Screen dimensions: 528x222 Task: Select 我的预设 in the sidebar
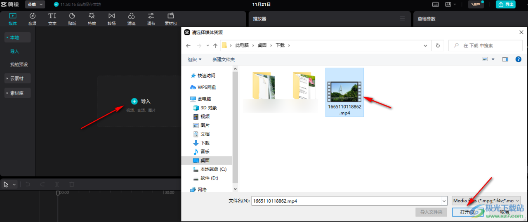tap(19, 65)
